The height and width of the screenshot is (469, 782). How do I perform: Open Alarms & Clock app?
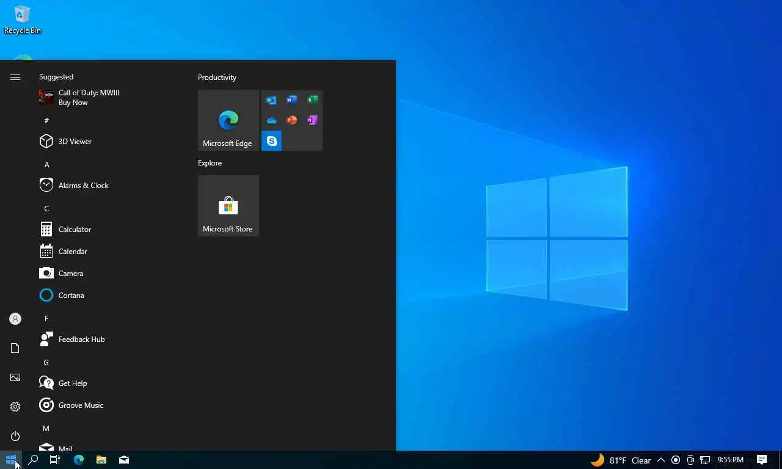tap(109, 186)
